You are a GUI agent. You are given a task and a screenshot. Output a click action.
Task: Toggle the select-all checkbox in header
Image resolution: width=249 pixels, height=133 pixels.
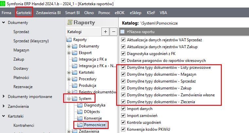pyautogui.click(x=122, y=32)
